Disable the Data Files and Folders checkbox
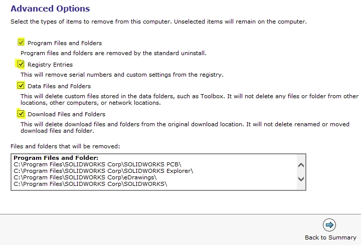 [21, 86]
